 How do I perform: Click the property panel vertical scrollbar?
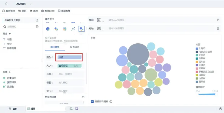86,68
